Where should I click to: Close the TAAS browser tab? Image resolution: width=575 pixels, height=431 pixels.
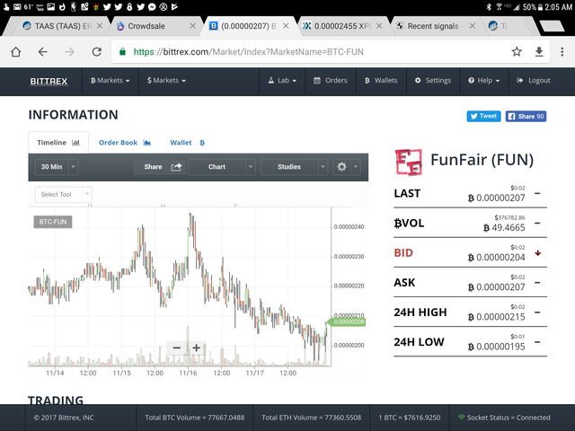pyautogui.click(x=100, y=26)
